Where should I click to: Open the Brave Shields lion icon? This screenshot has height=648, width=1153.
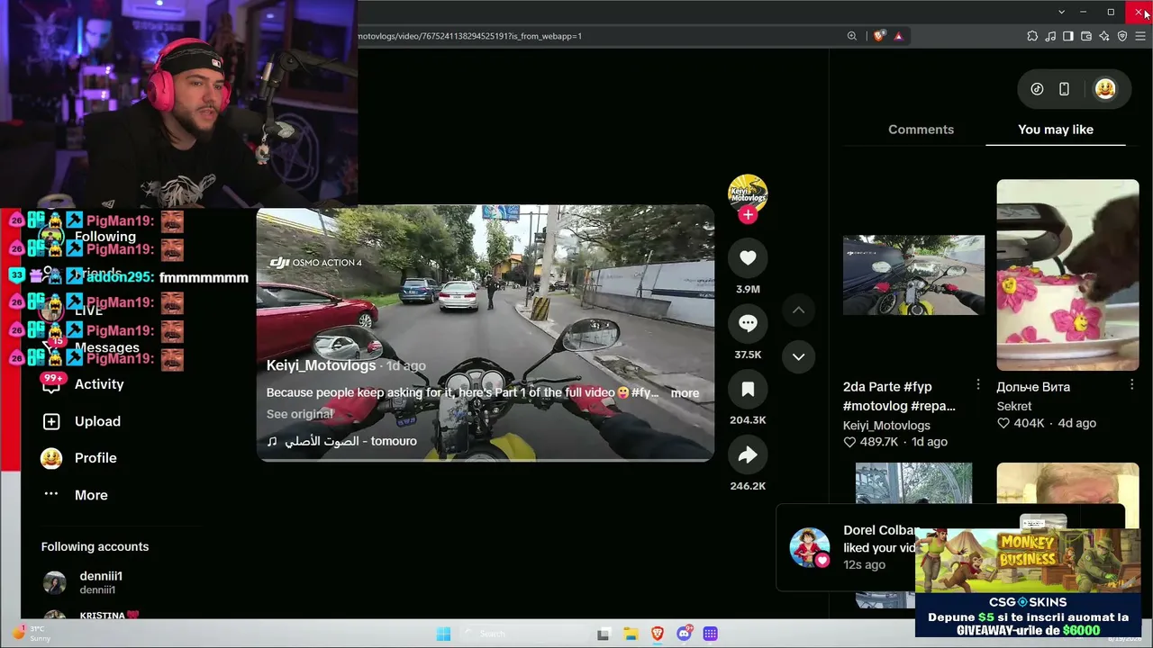(879, 36)
